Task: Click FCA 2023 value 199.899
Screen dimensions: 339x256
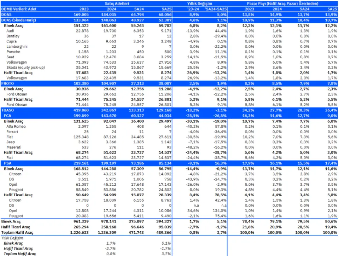Action: coord(81,116)
